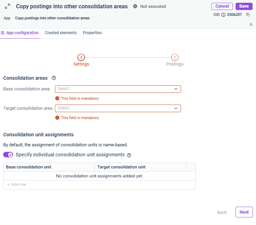Click the Next button
This screenshot has height=225, width=256.
click(244, 212)
